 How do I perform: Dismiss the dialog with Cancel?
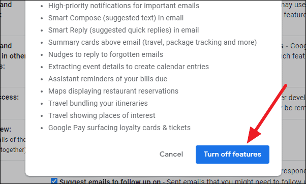pyautogui.click(x=171, y=155)
